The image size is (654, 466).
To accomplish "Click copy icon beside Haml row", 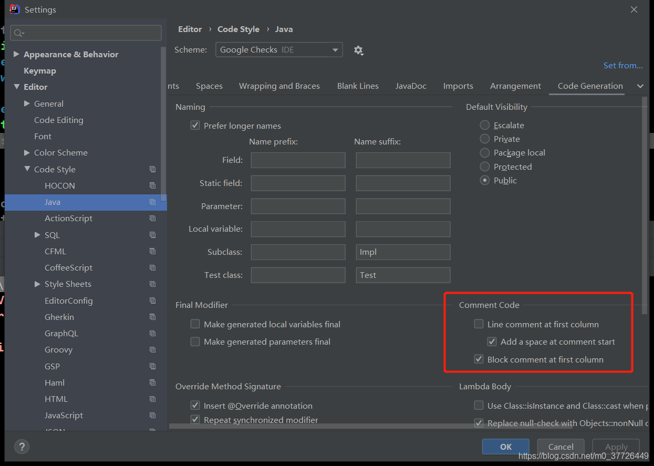I will 152,382.
